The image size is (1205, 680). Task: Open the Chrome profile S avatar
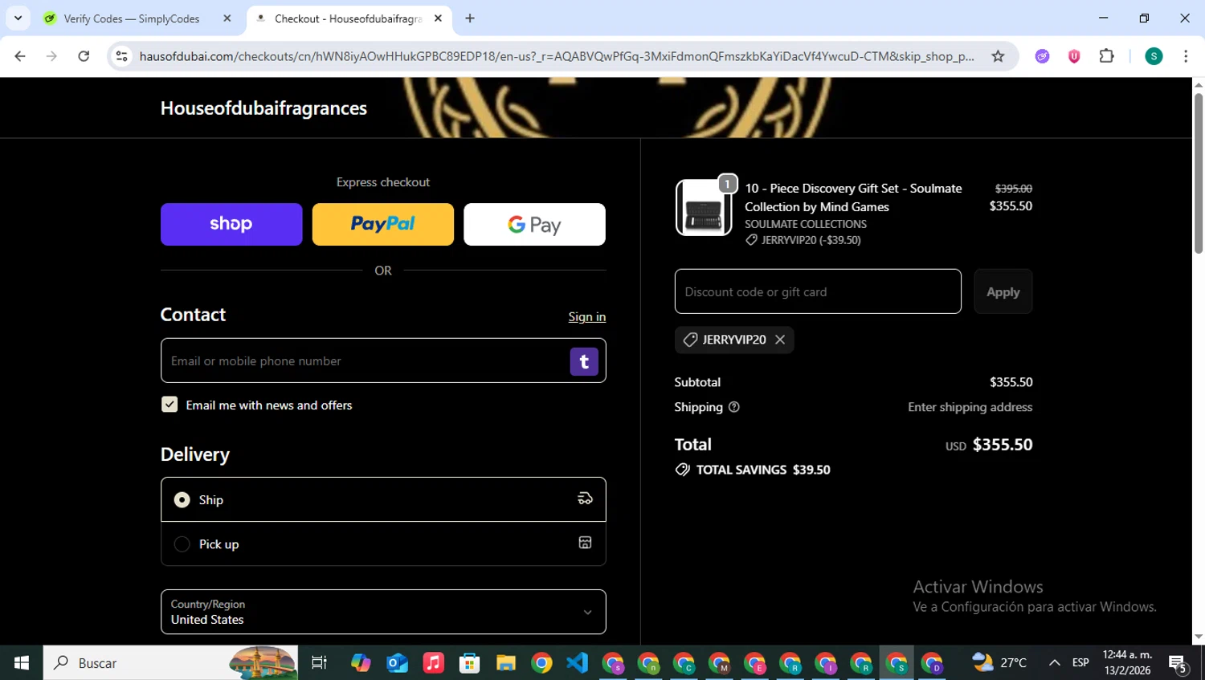tap(1154, 56)
